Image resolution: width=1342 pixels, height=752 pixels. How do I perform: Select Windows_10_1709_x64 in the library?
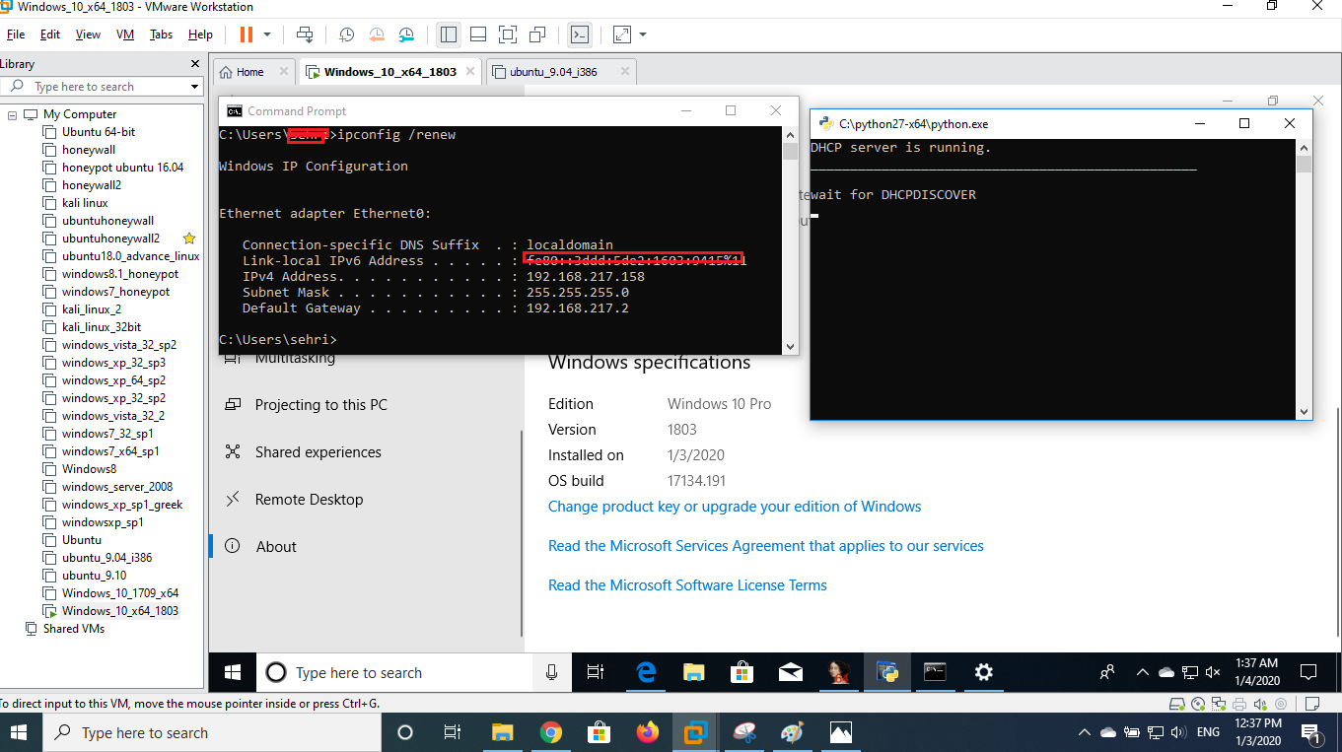click(x=120, y=593)
